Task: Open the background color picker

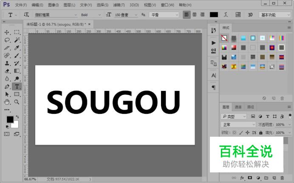Action: (16, 126)
